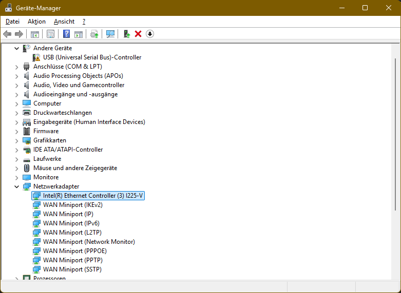
Task: Uninstall device using the red X icon
Action: (138, 34)
